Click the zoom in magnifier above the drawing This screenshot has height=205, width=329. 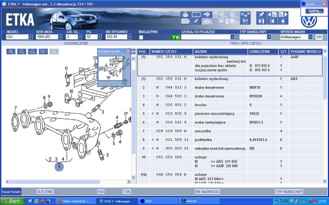click(x=11, y=51)
